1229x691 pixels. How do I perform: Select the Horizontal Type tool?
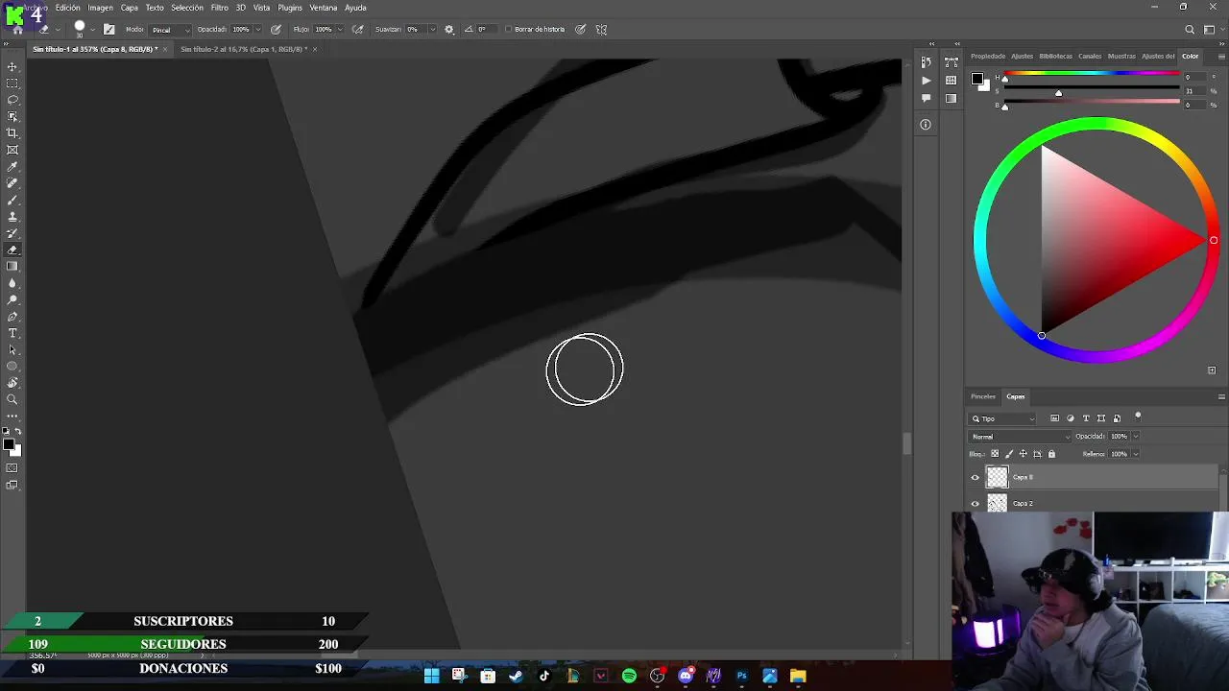point(12,333)
